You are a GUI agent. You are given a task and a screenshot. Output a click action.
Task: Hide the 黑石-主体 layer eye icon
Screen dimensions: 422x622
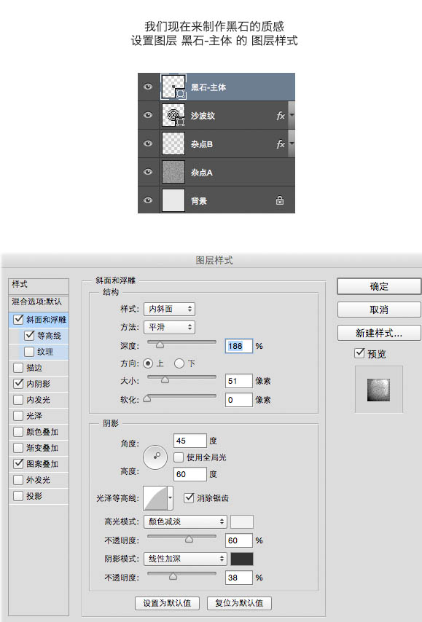tap(148, 87)
